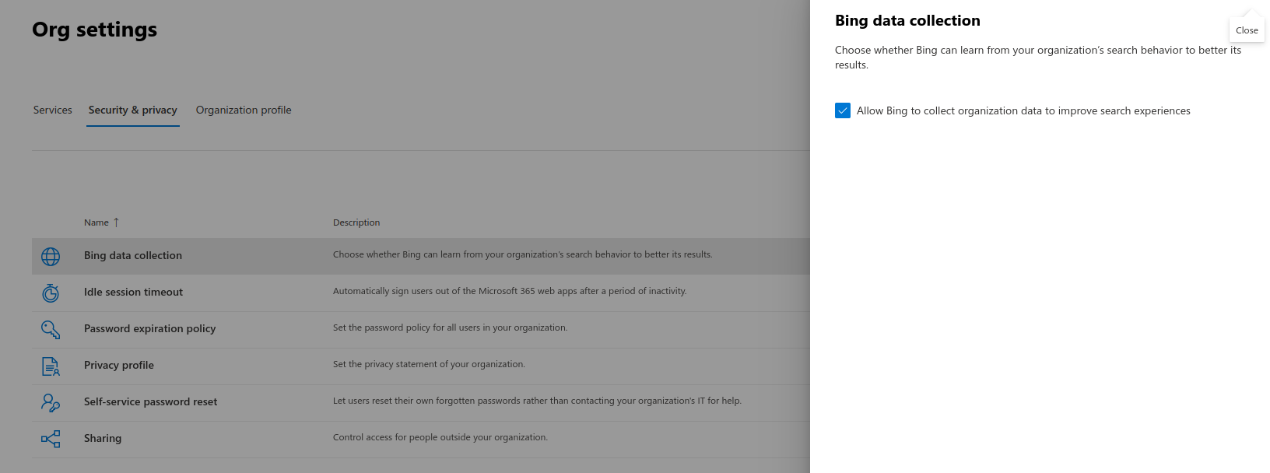Click the Description column header

click(x=356, y=222)
